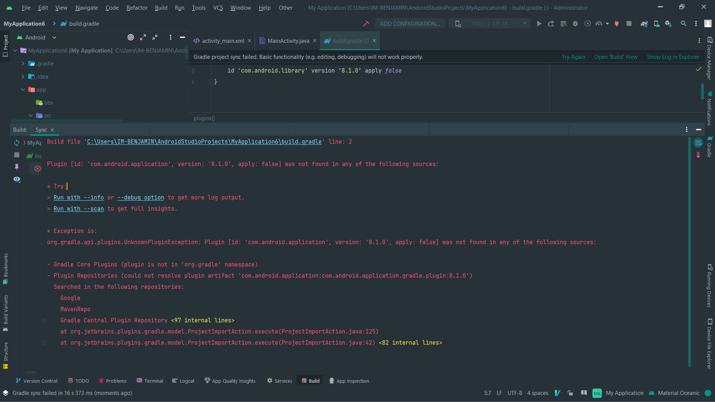Click the Stop square icon in toolbar
This screenshot has width=715, height=402.
click(629, 23)
